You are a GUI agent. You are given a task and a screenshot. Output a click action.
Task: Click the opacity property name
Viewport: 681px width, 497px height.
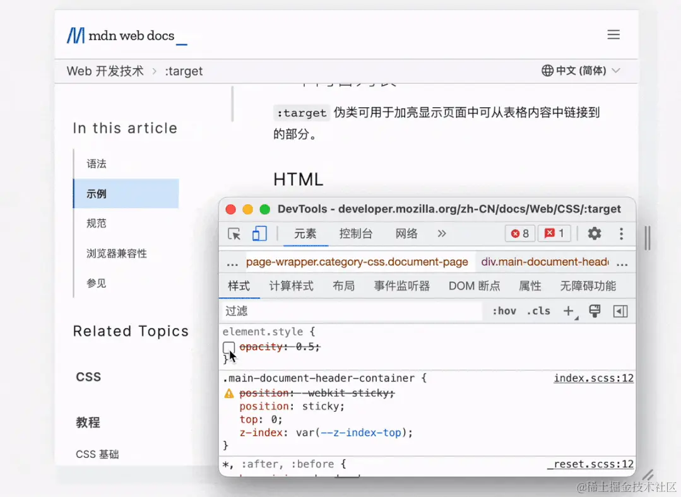point(261,347)
